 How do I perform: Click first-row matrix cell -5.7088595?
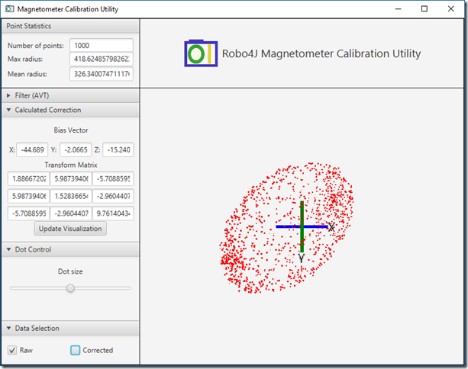[x=113, y=179]
